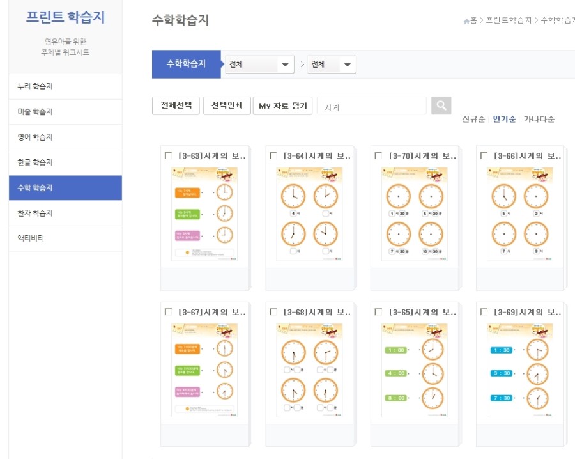This screenshot has width=575, height=459.
Task: Sort worksheets by 인기순
Action: point(504,119)
